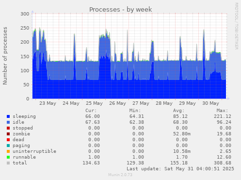Click total max value 308.68
241x180 pixels.
(x=223, y=163)
